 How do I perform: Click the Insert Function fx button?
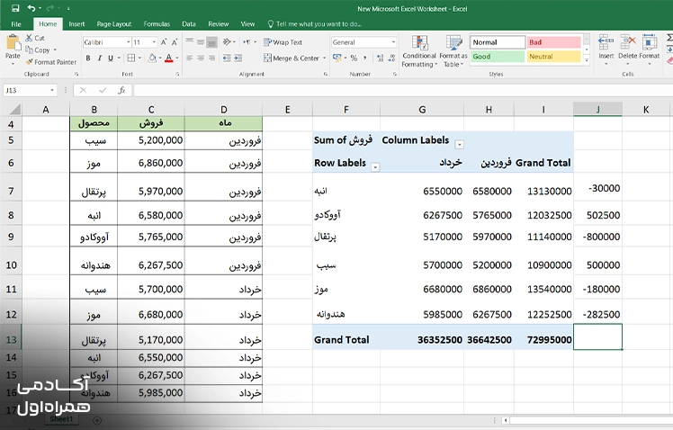point(121,90)
